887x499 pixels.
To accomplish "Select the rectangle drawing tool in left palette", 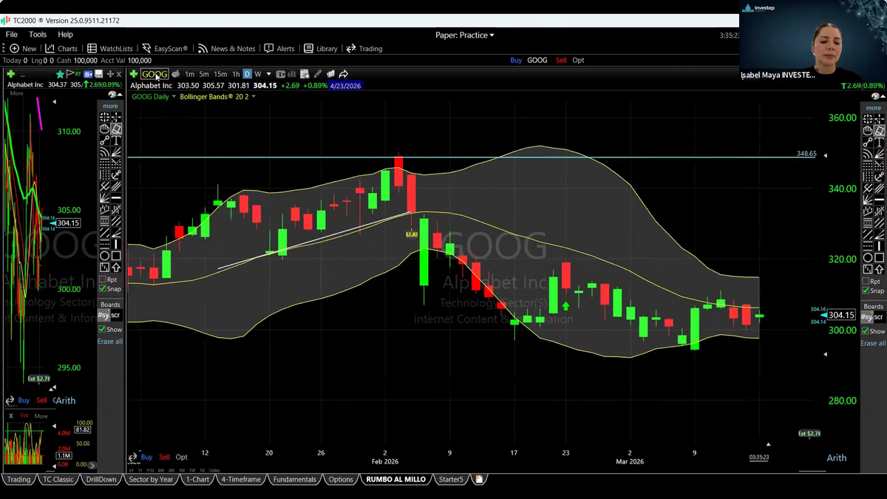I will (116, 256).
